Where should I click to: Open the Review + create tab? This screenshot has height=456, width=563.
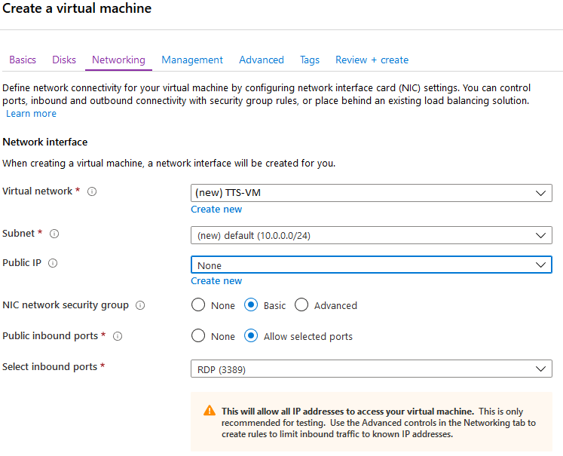[372, 60]
